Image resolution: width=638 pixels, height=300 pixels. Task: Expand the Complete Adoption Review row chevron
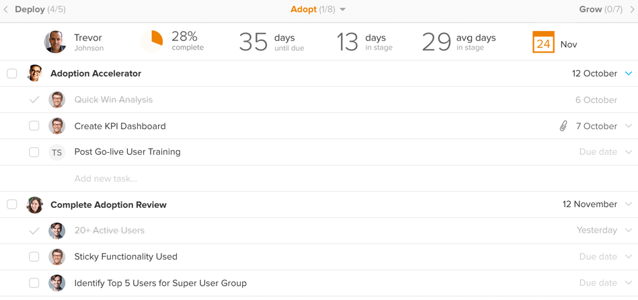tap(629, 204)
